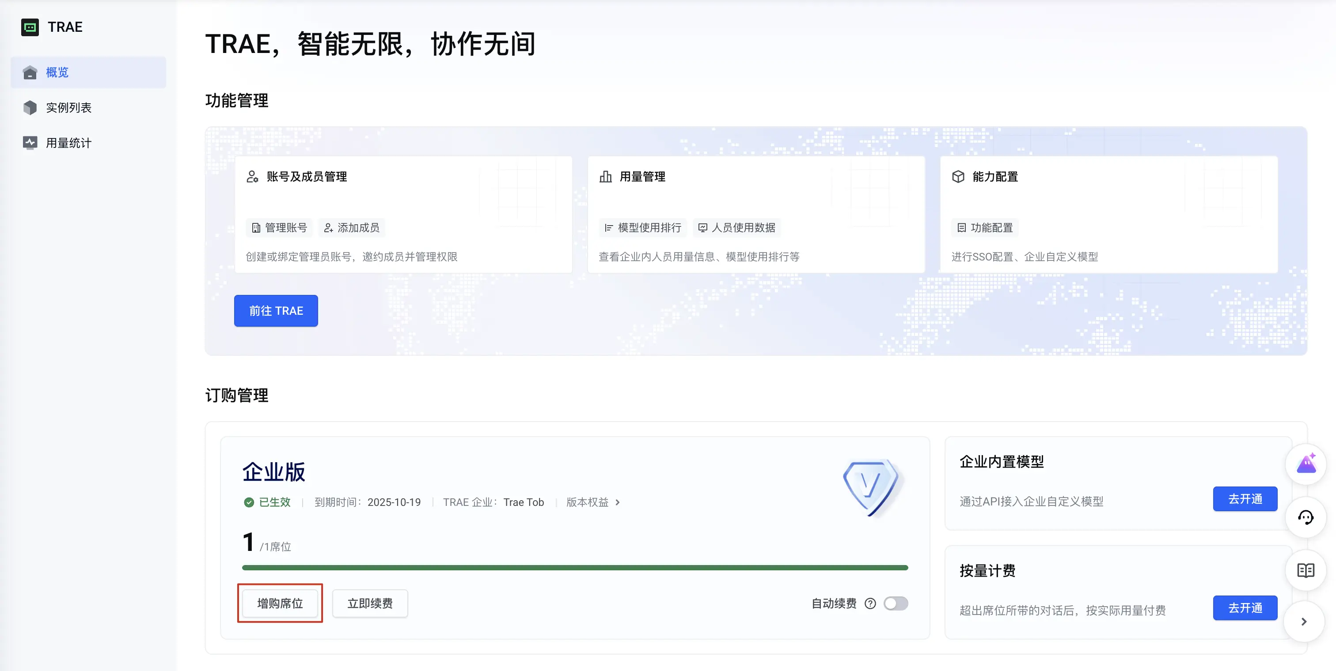This screenshot has height=671, width=1336.
Task: Toggle the 自动续费 switch
Action: [896, 603]
